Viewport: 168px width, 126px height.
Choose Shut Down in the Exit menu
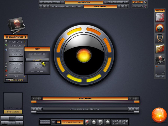click(x=37, y=72)
